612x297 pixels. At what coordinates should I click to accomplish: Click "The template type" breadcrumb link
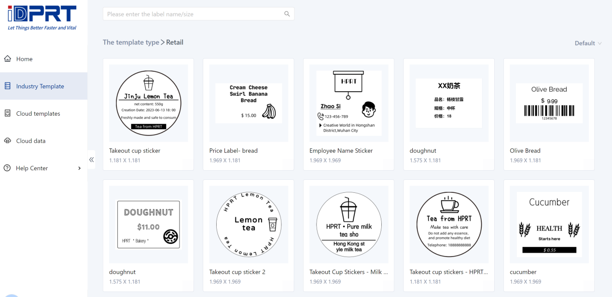point(131,42)
